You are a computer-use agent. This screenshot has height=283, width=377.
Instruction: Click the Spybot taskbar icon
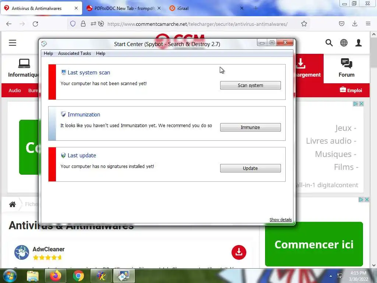[124, 276]
